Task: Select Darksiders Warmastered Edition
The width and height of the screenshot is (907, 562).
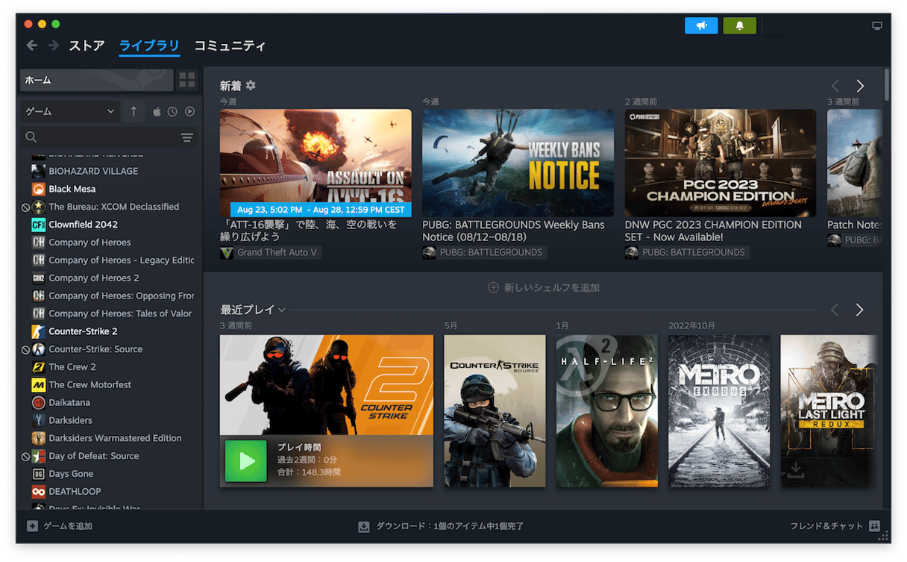Action: click(x=115, y=438)
